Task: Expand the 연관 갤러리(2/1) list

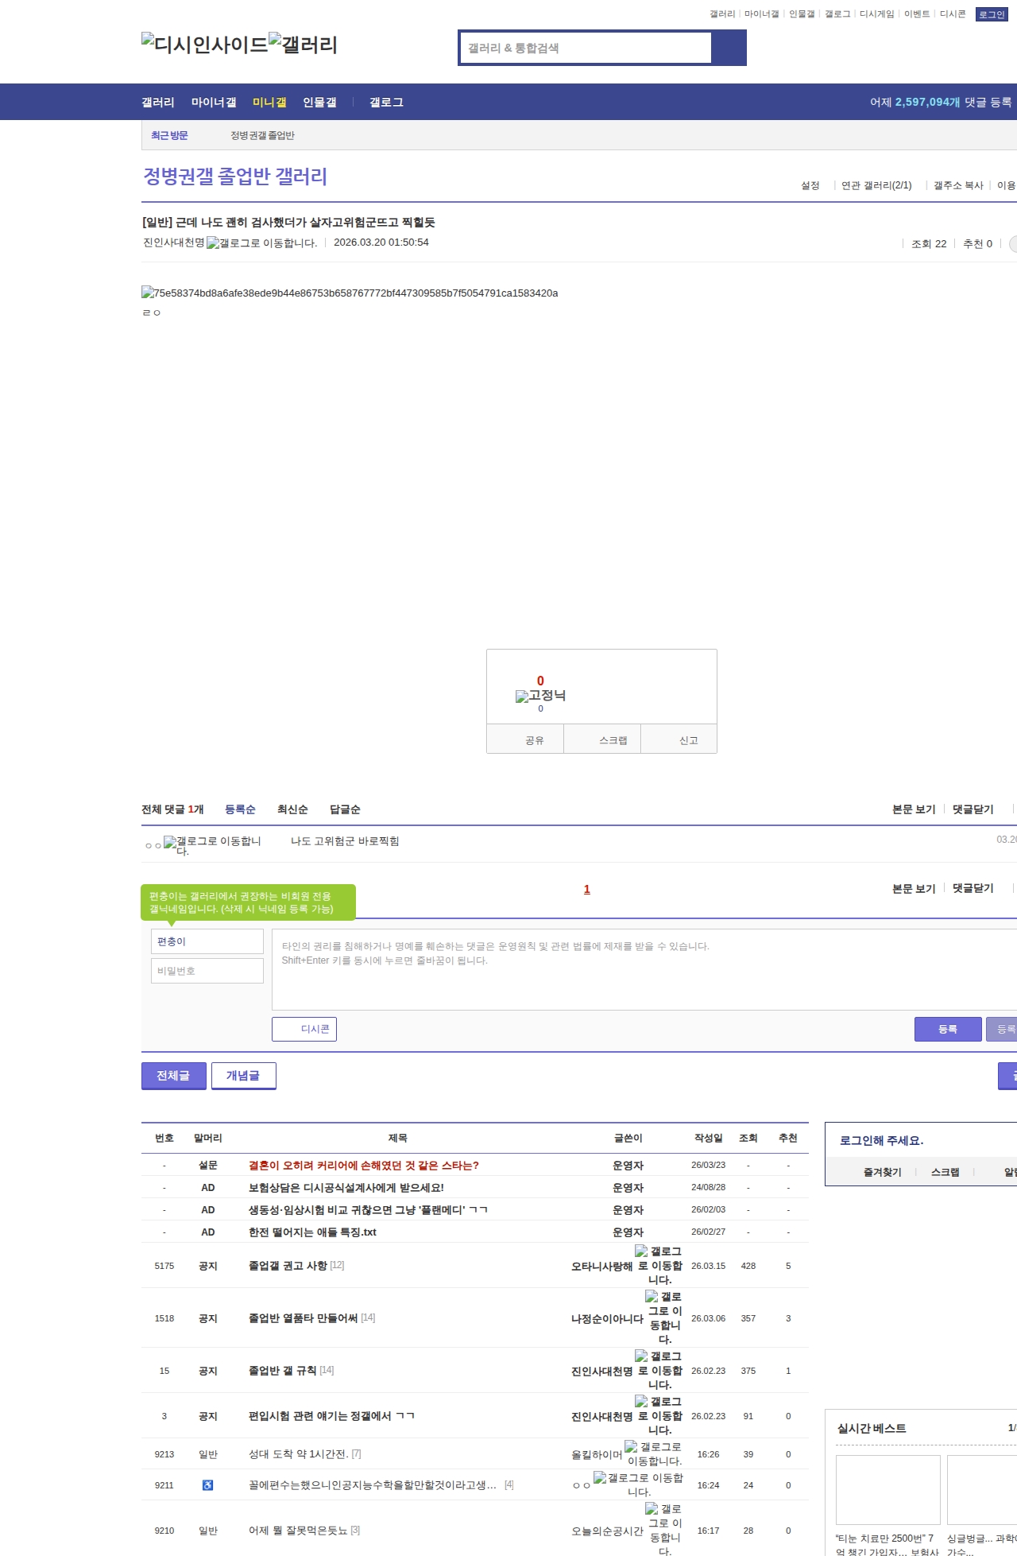Action: [876, 185]
